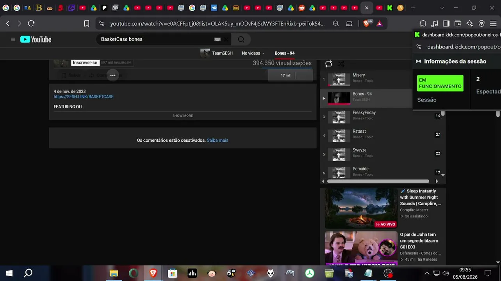The image size is (501, 281).
Task: Go to the YouTube home logo
Action: point(36,39)
